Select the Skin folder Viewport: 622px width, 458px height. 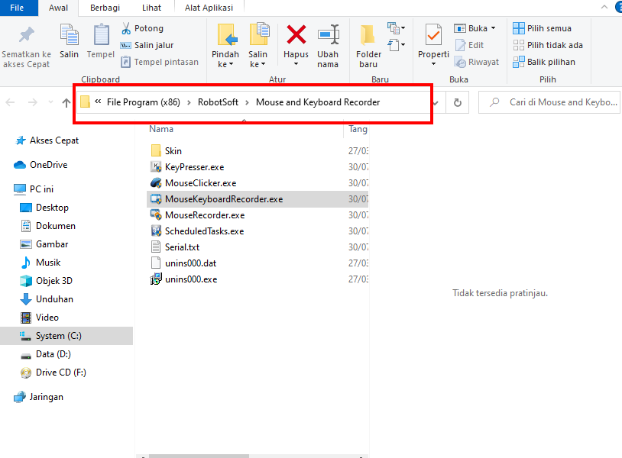pyautogui.click(x=173, y=151)
